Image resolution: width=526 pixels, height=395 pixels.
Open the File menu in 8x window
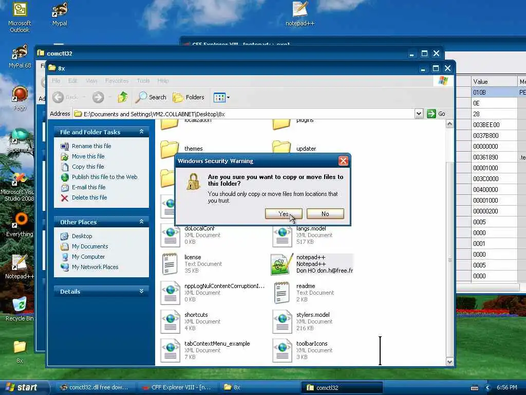click(x=56, y=81)
